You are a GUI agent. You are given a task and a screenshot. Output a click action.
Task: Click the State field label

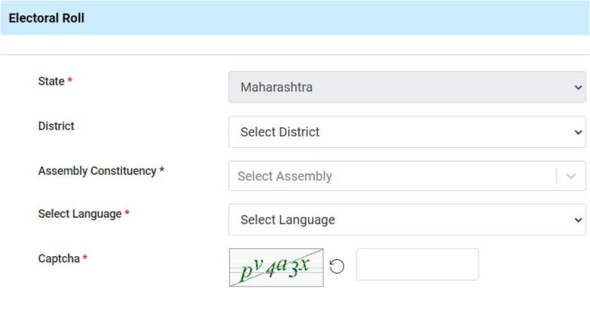pos(51,81)
